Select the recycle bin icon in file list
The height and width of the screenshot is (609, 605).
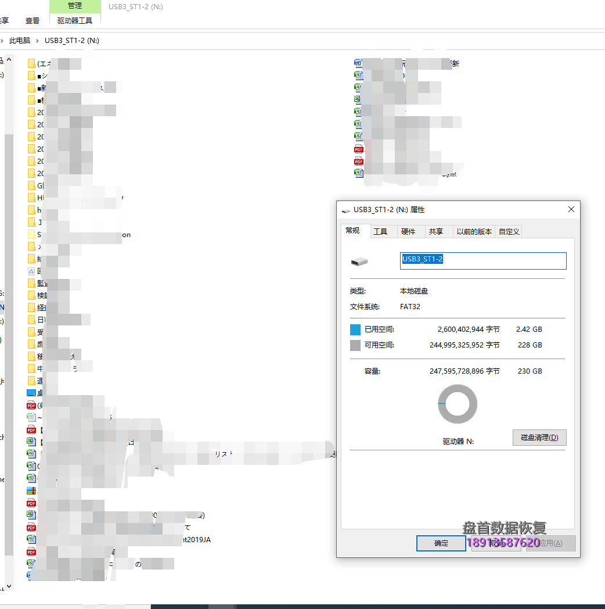pos(31,271)
